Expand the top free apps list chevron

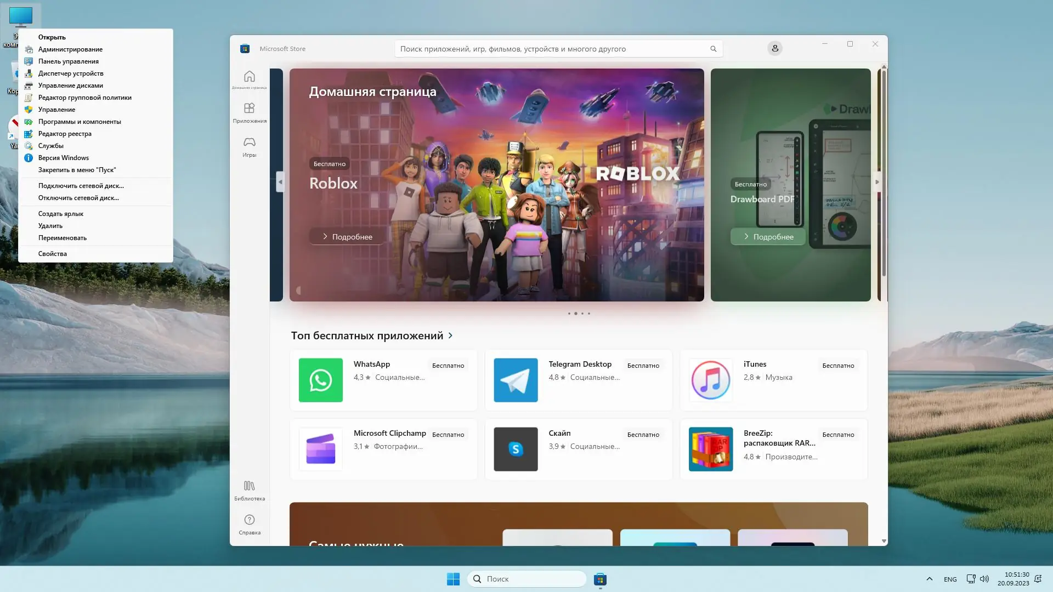(450, 335)
